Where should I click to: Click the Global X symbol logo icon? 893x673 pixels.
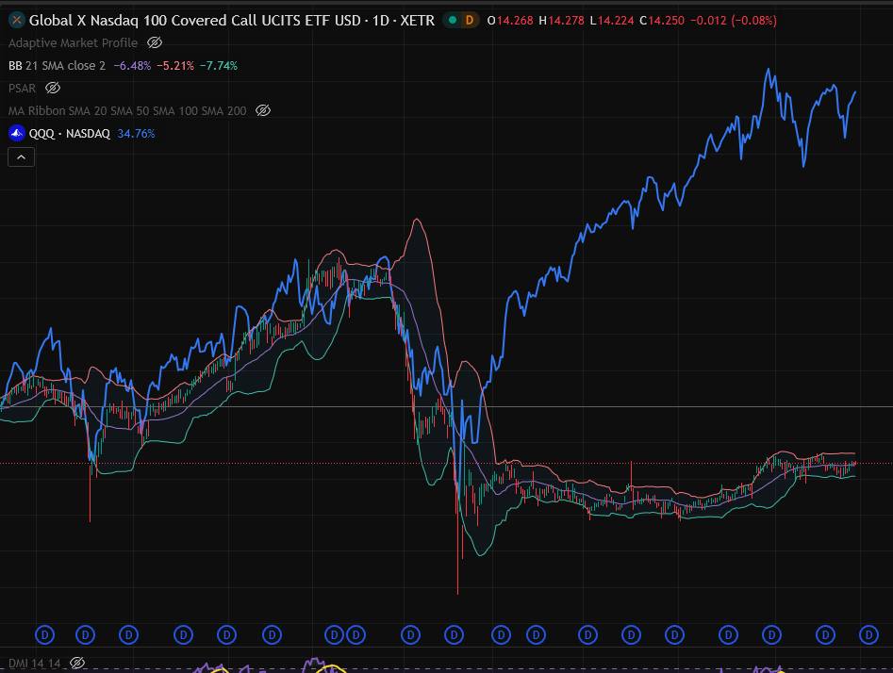click(x=17, y=21)
